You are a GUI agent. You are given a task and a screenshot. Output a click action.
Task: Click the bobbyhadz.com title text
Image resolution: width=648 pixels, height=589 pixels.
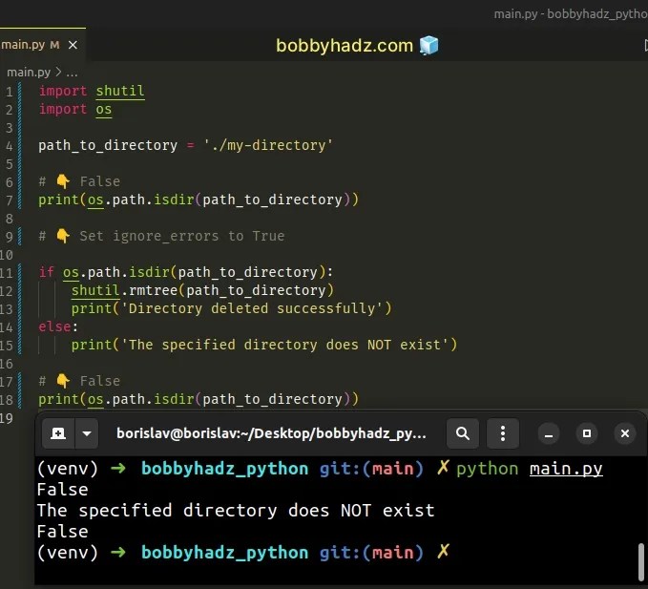pos(345,46)
